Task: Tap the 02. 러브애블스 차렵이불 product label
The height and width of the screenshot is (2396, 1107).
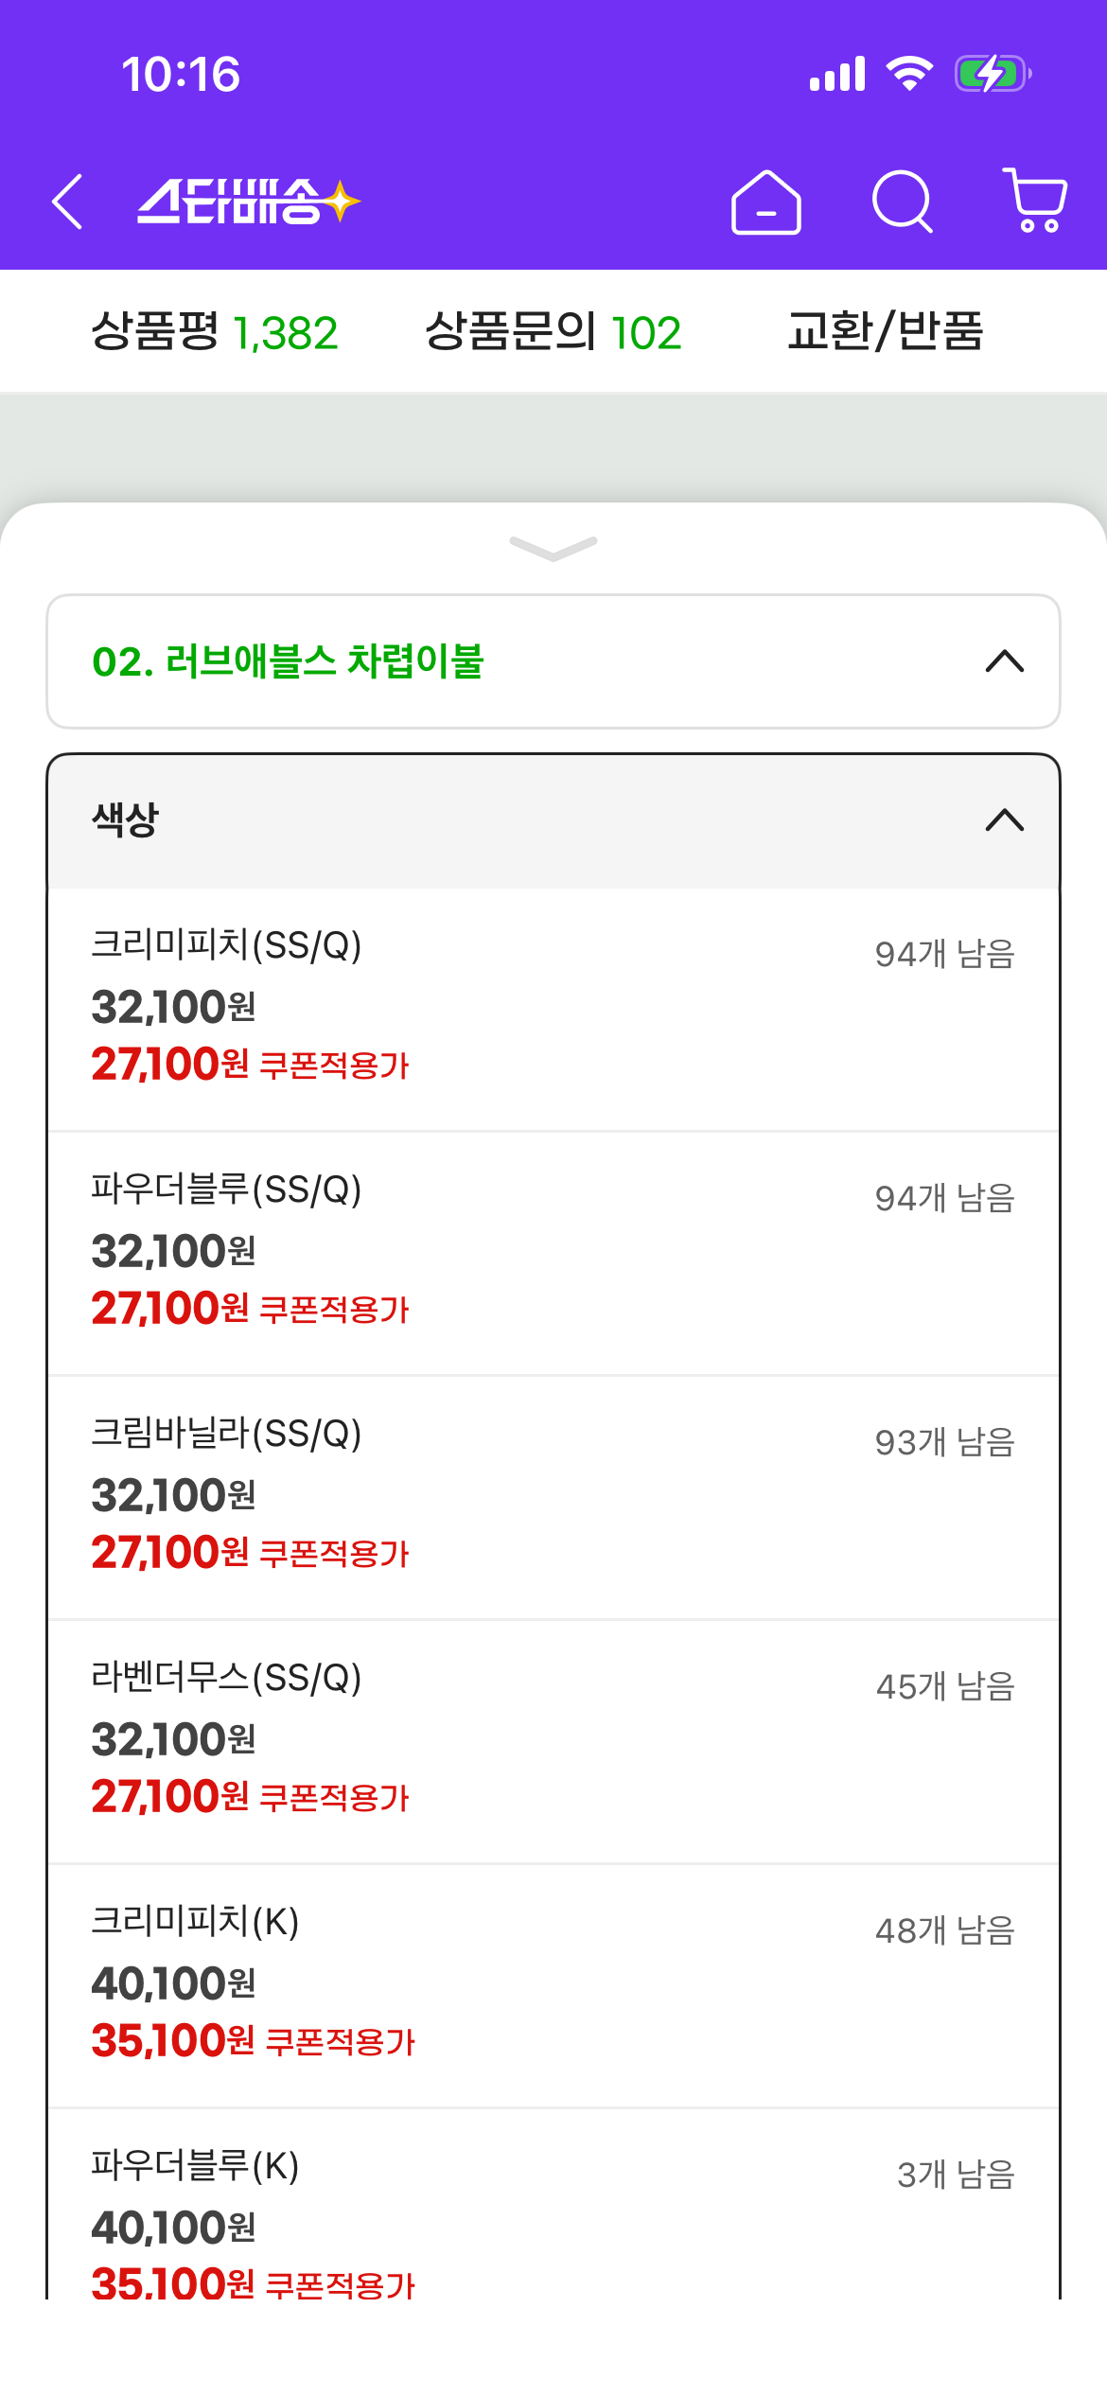Action: click(288, 661)
